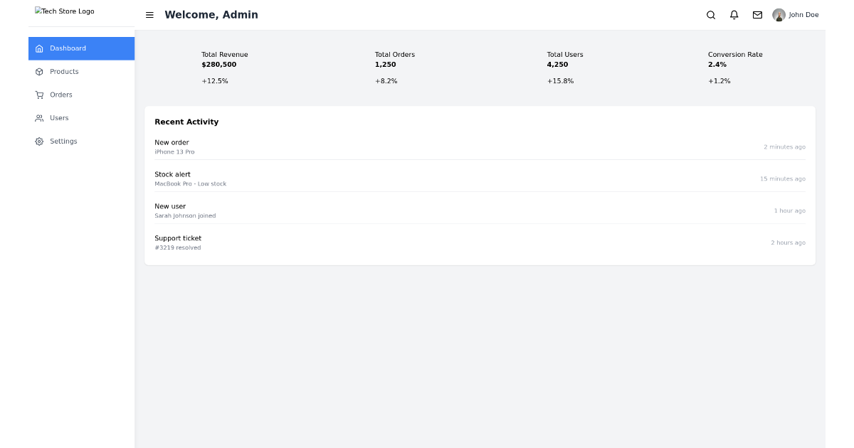Click the Settings gear icon
Screen dimensions: 854x448
(39, 142)
